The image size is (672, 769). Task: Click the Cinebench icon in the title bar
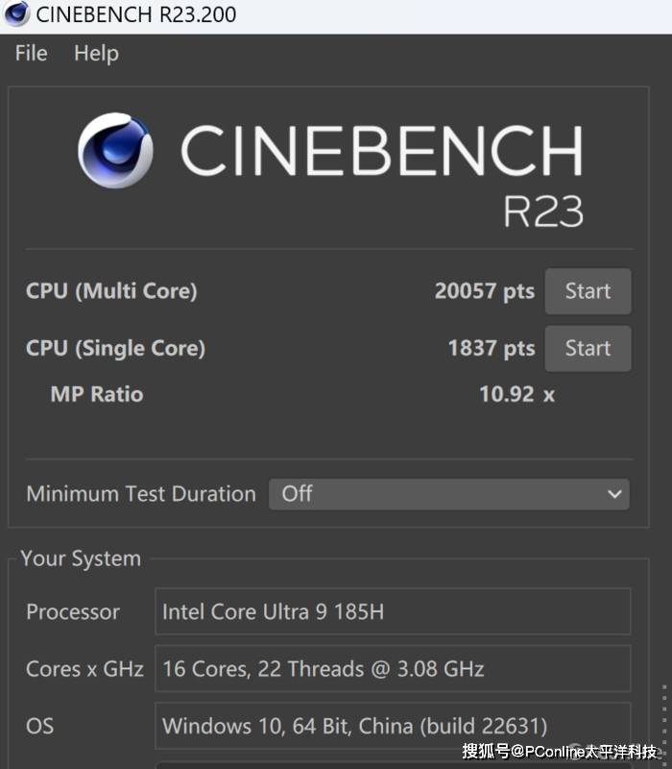(x=16, y=14)
